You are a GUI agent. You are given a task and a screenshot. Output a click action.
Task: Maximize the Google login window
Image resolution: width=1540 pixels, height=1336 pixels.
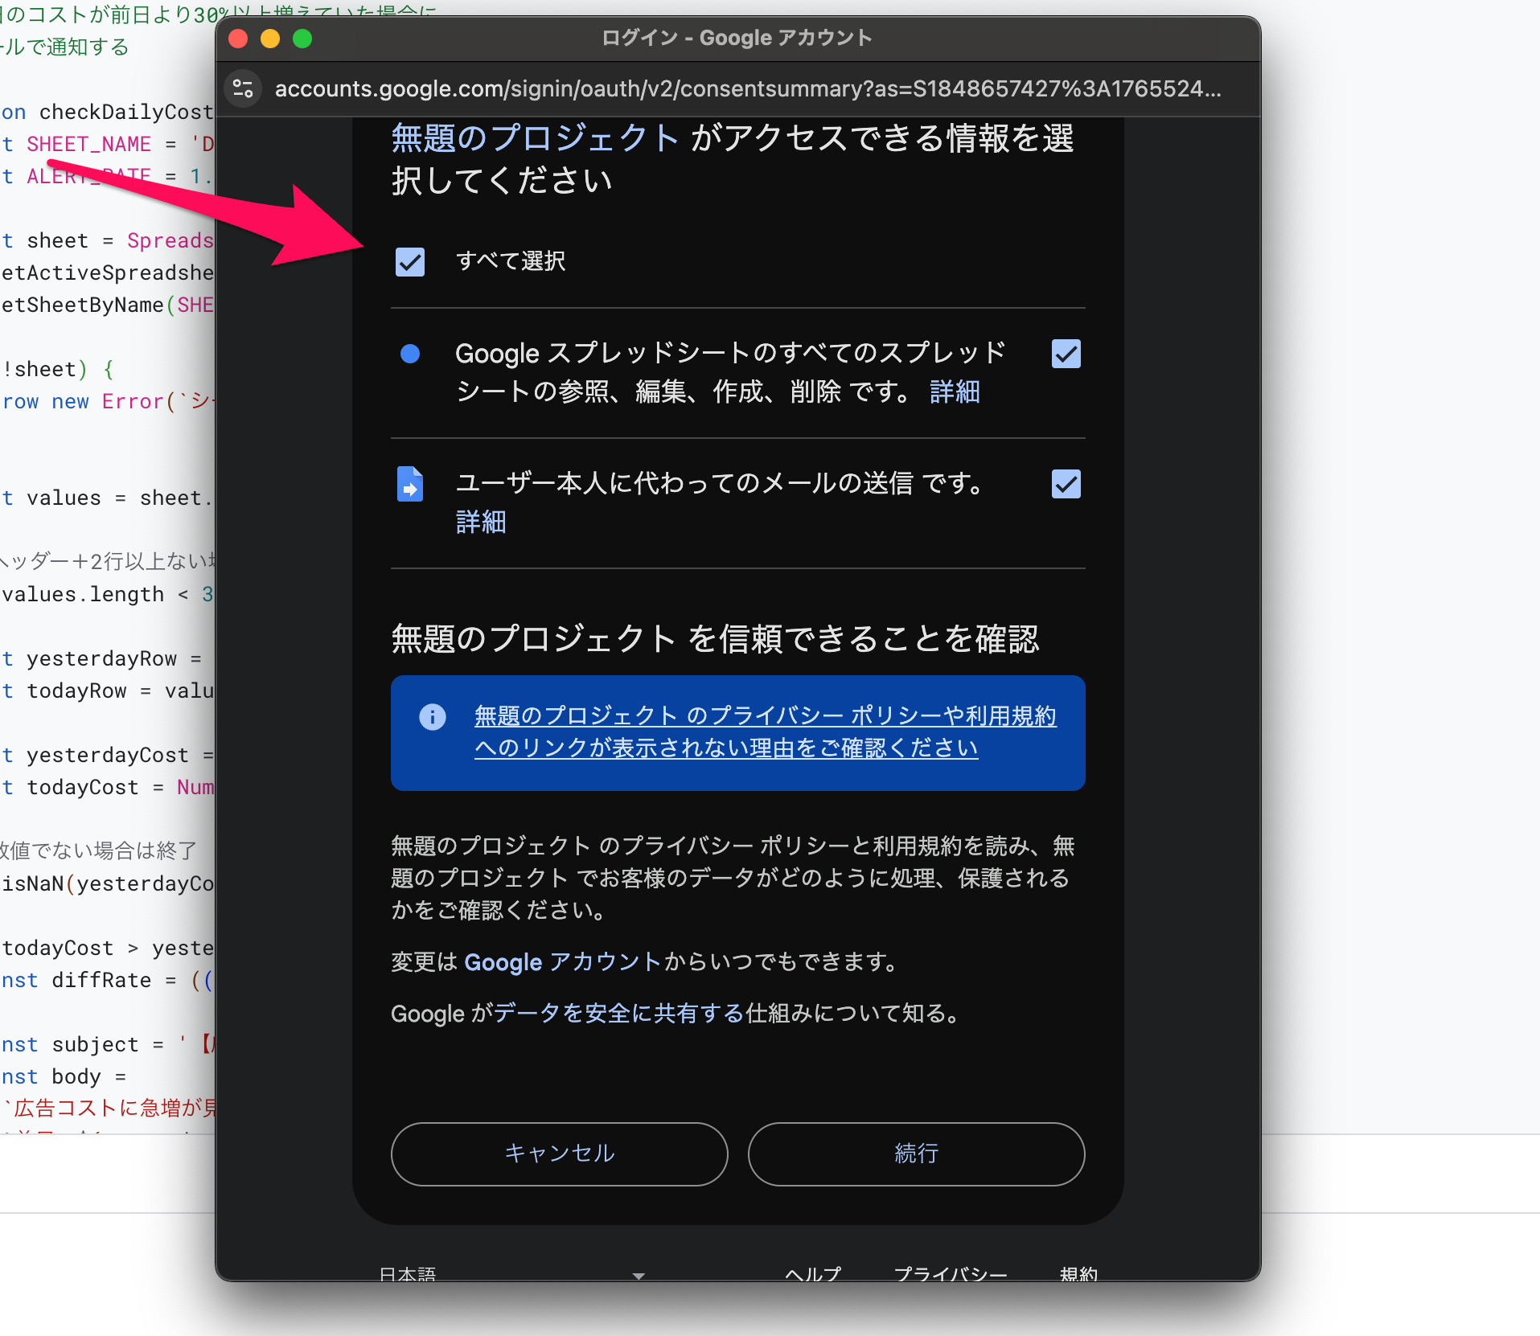pyautogui.click(x=302, y=39)
